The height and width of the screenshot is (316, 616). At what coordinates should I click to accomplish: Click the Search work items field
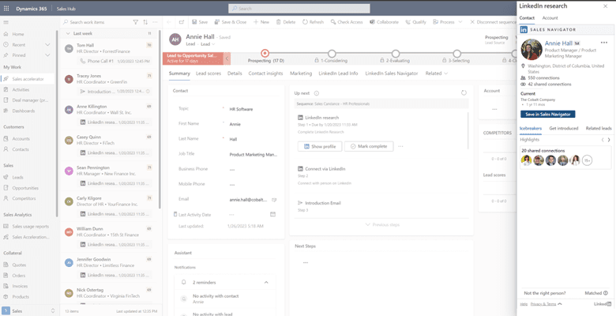click(97, 22)
